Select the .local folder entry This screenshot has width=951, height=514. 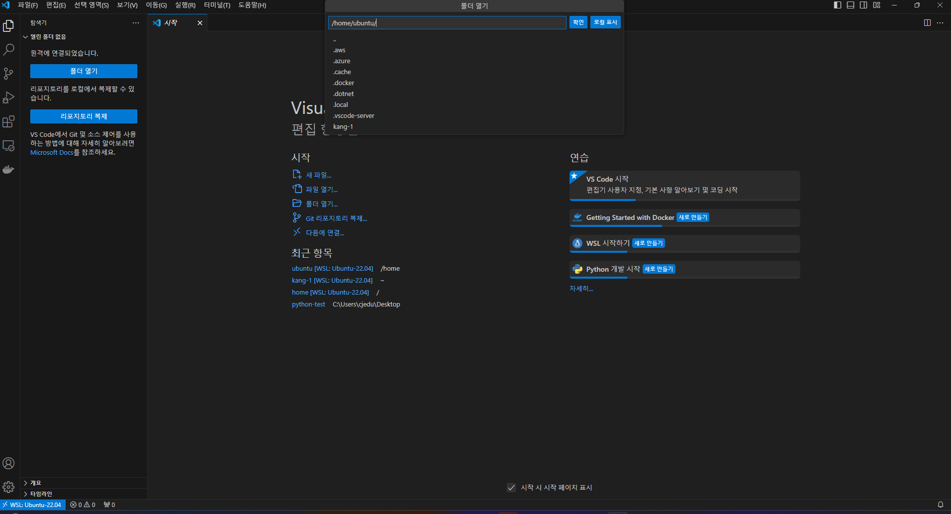point(475,105)
